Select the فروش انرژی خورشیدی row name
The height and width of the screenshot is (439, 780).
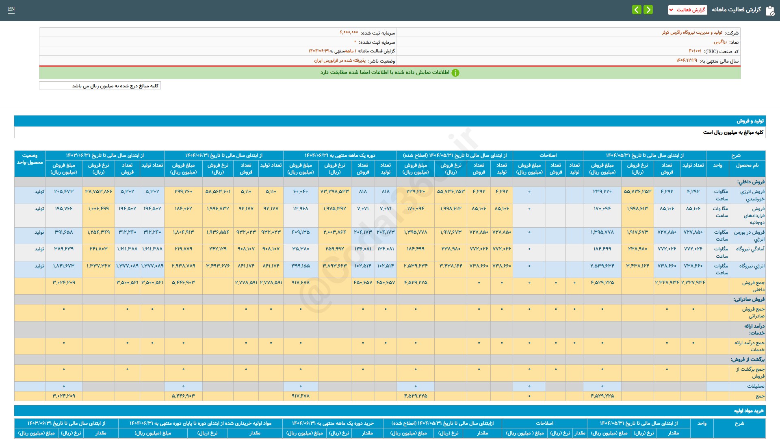coord(752,195)
